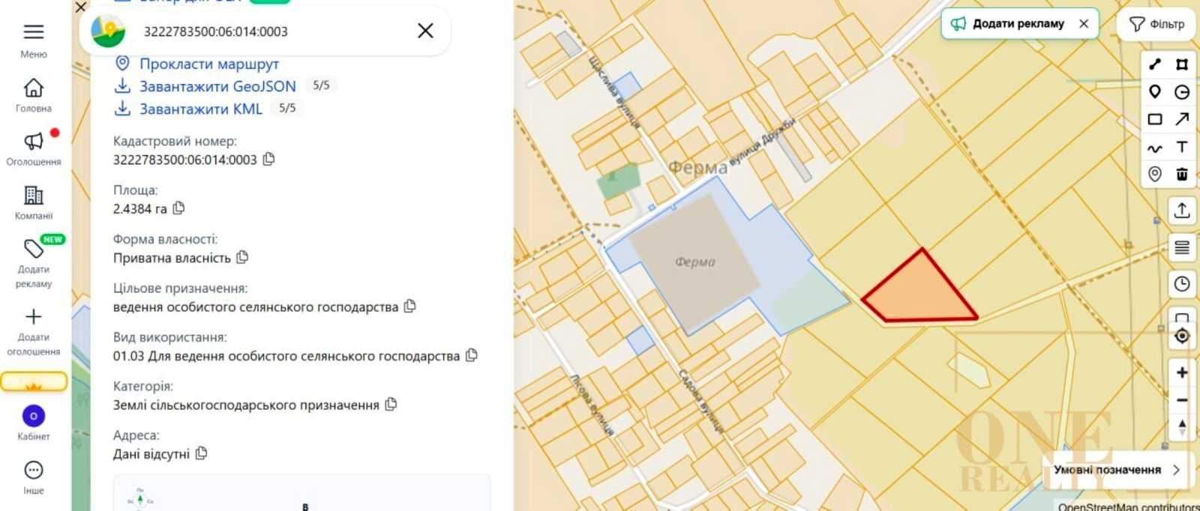Select the text annotation tool
Viewport: 1200px width, 511px height.
pyautogui.click(x=1182, y=147)
